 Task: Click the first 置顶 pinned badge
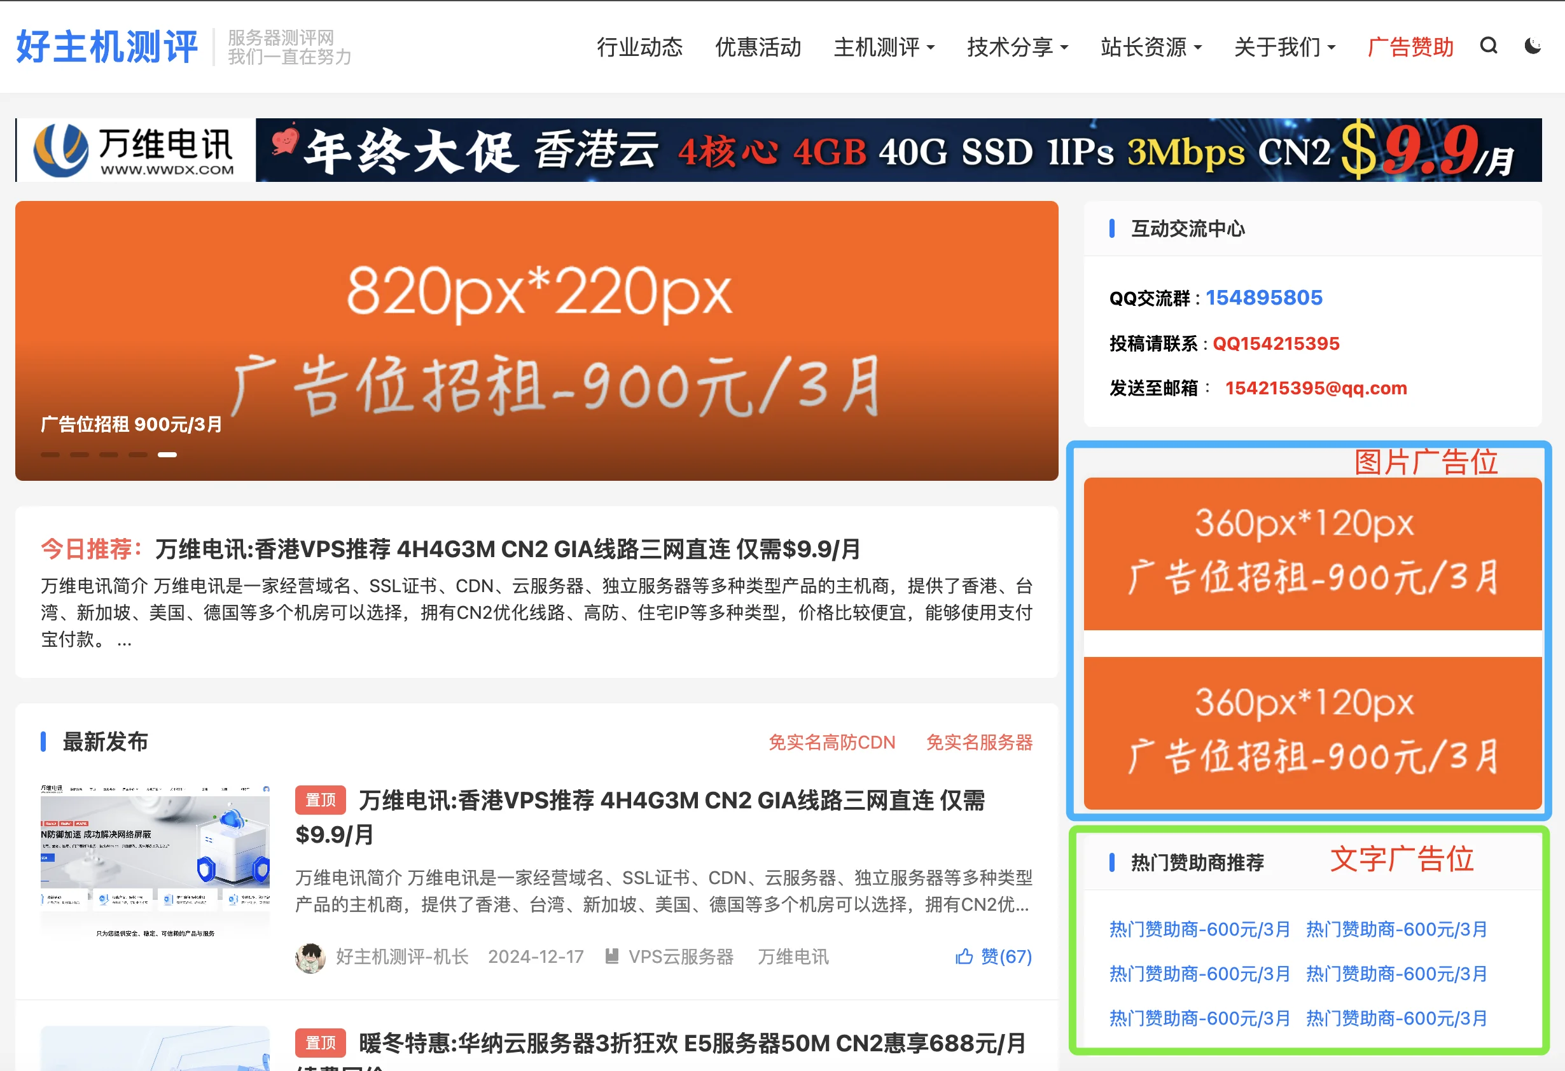[x=321, y=801]
